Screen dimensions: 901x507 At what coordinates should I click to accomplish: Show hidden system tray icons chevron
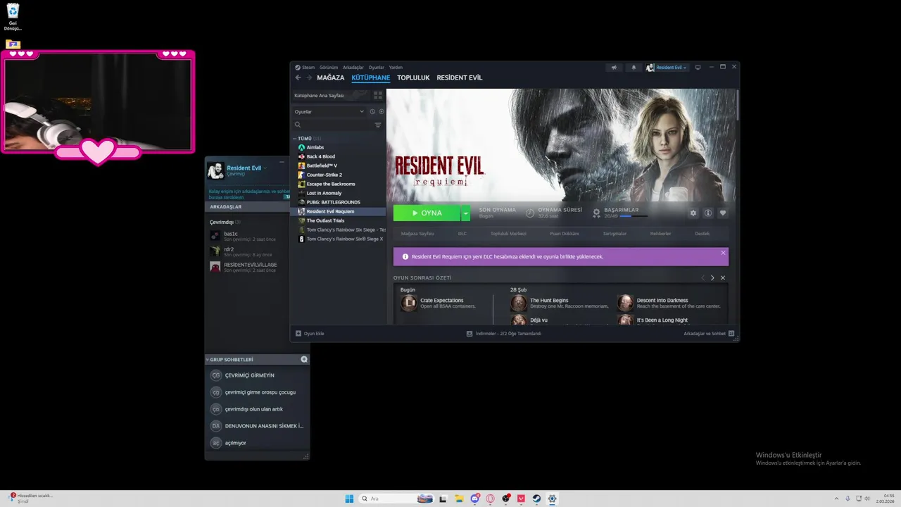pos(836,499)
